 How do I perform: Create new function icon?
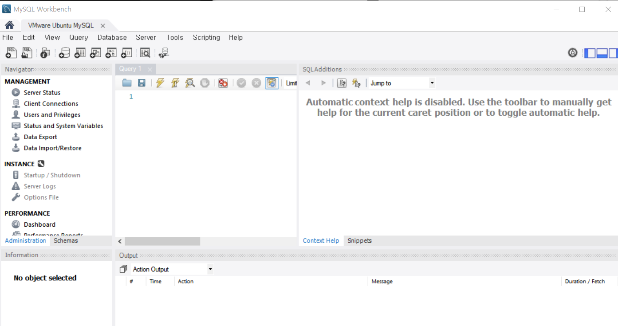click(126, 53)
